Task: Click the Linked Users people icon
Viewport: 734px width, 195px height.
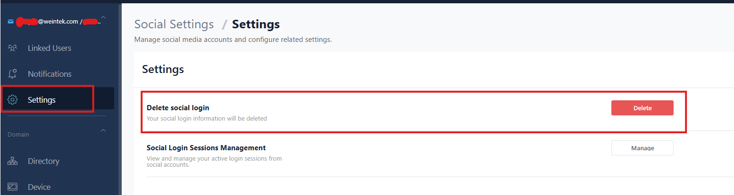Action: pyautogui.click(x=13, y=48)
